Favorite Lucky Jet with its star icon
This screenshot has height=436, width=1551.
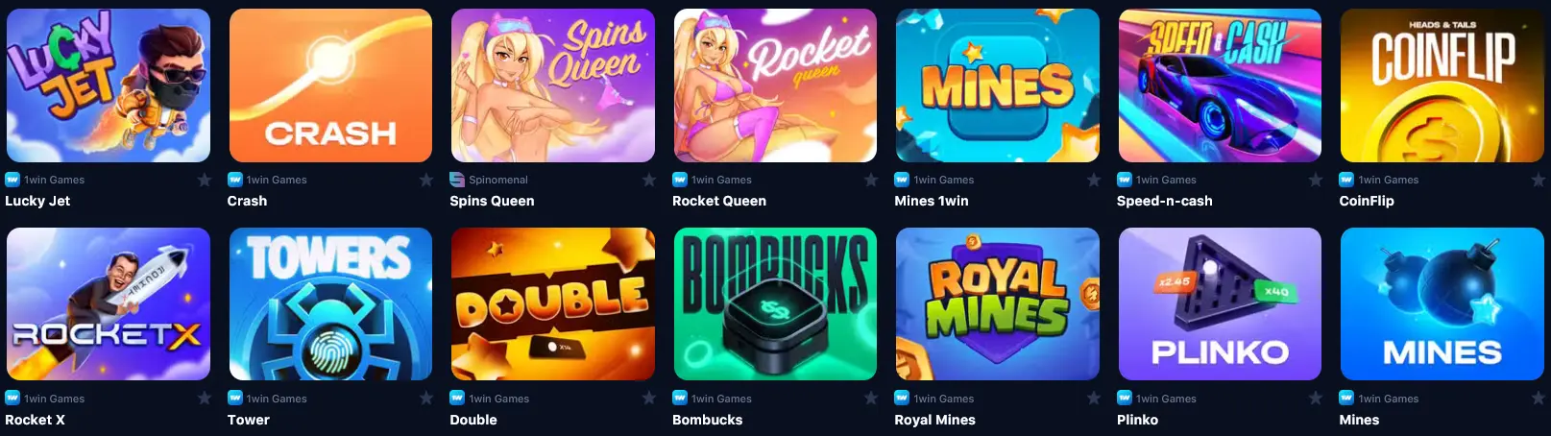click(204, 180)
